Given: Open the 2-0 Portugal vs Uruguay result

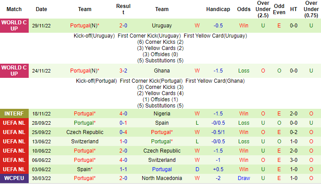Looking at the screenshot, I should 123,26.
